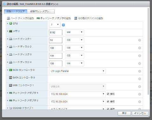152x120 pixels.
Task: Click the VM icon in dialog title
Action: point(4,4)
